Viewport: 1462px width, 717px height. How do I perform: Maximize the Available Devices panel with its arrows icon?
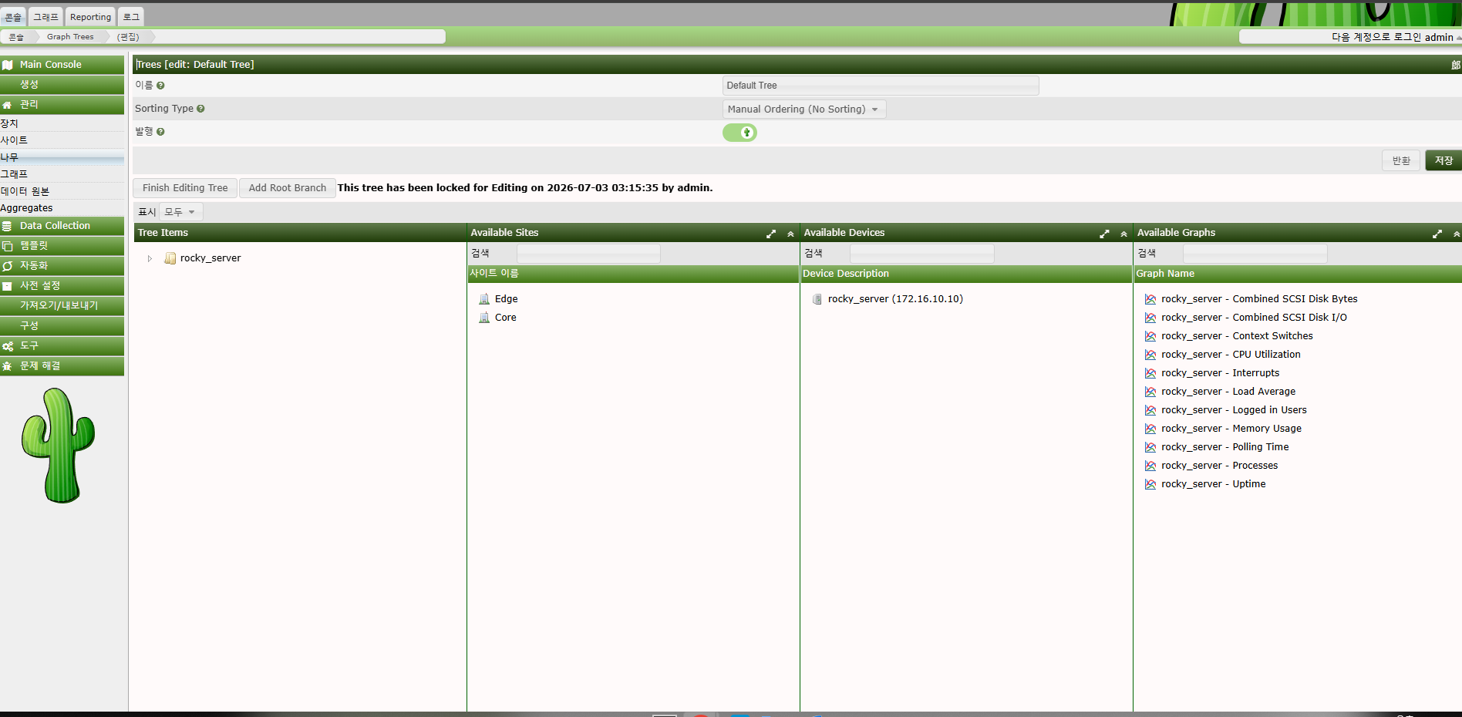click(x=1104, y=234)
